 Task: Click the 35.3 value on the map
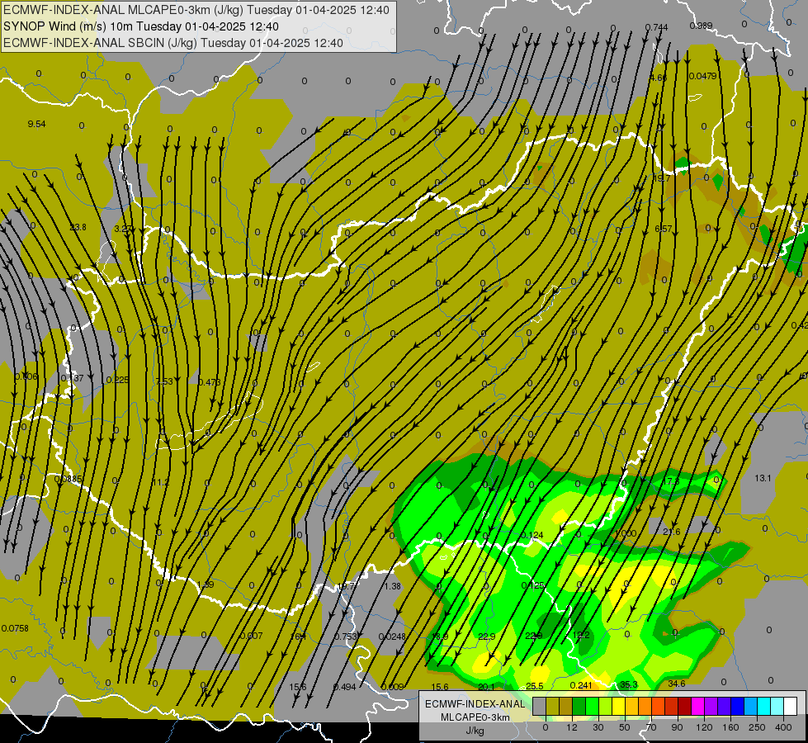tap(629, 684)
